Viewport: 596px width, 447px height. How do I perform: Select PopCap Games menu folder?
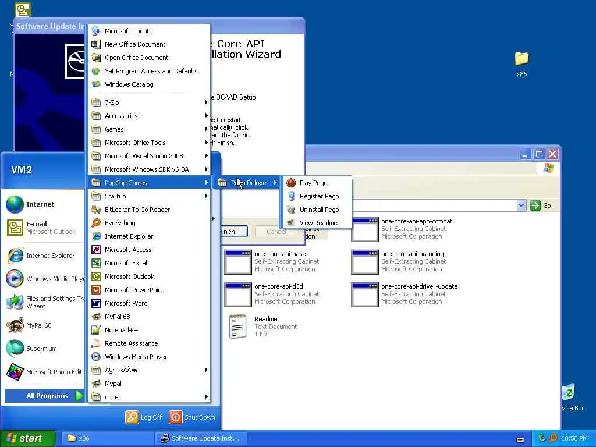point(149,183)
